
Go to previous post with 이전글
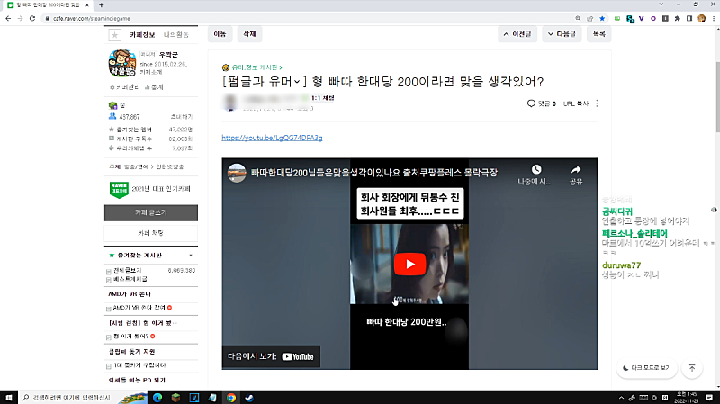(523, 34)
